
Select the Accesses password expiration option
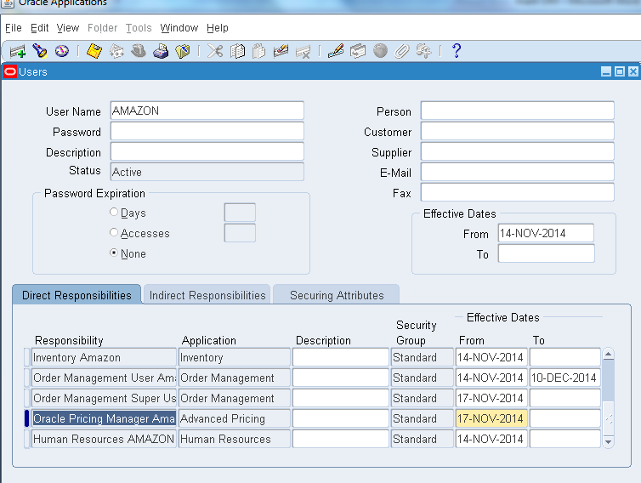tap(114, 232)
